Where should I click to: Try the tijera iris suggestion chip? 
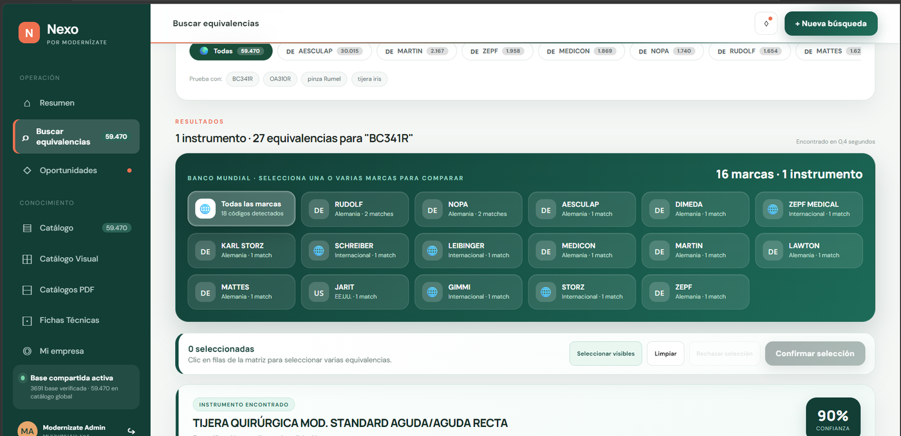coord(369,79)
